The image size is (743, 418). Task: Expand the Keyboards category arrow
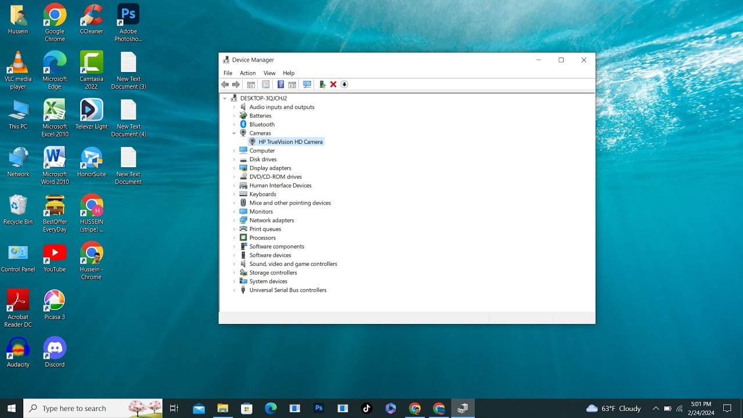(235, 194)
